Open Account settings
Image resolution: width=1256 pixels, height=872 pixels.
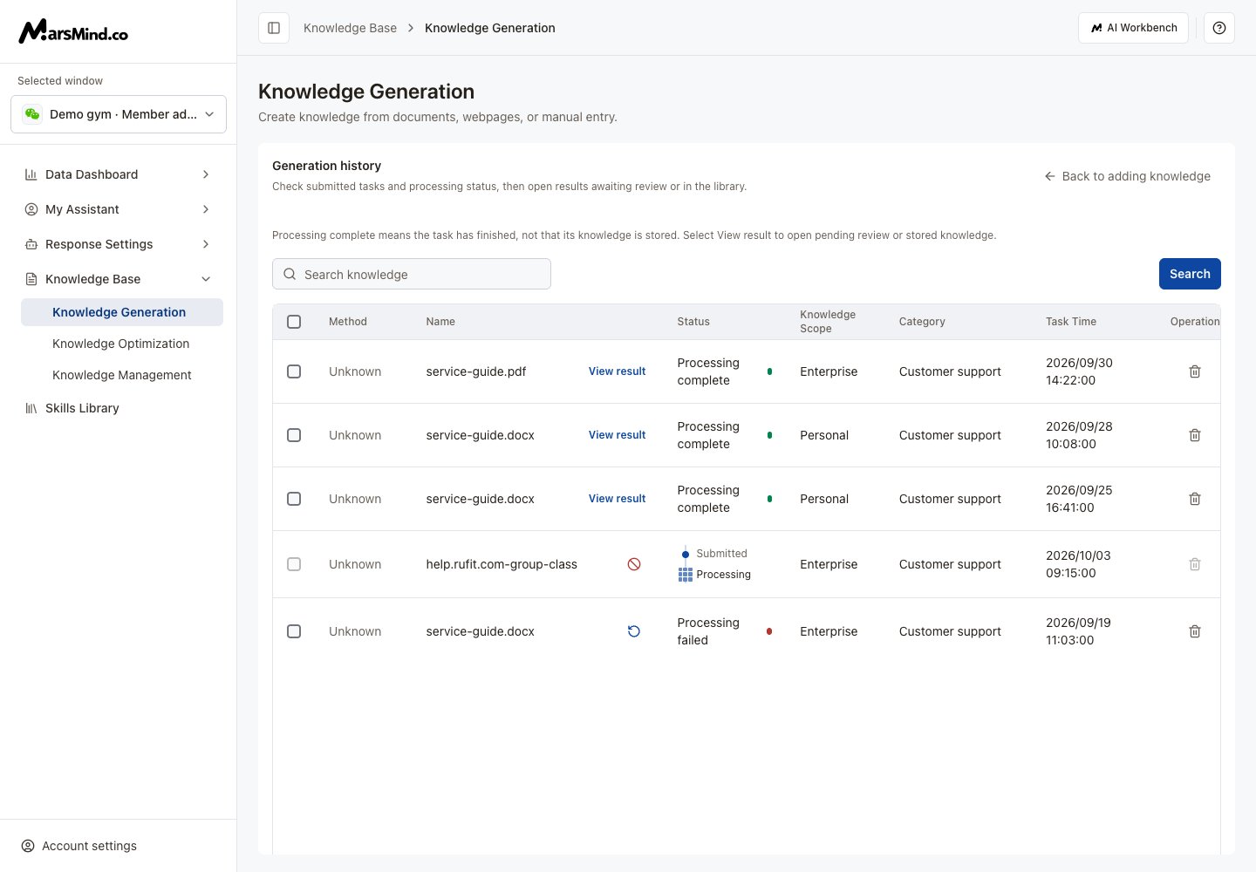(x=79, y=846)
